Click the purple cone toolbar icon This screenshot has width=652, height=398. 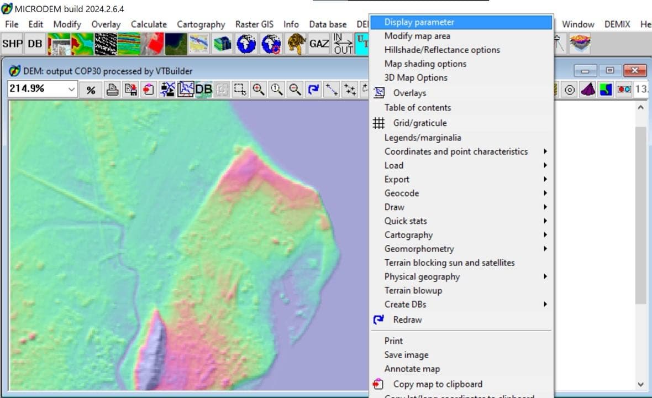(x=588, y=90)
